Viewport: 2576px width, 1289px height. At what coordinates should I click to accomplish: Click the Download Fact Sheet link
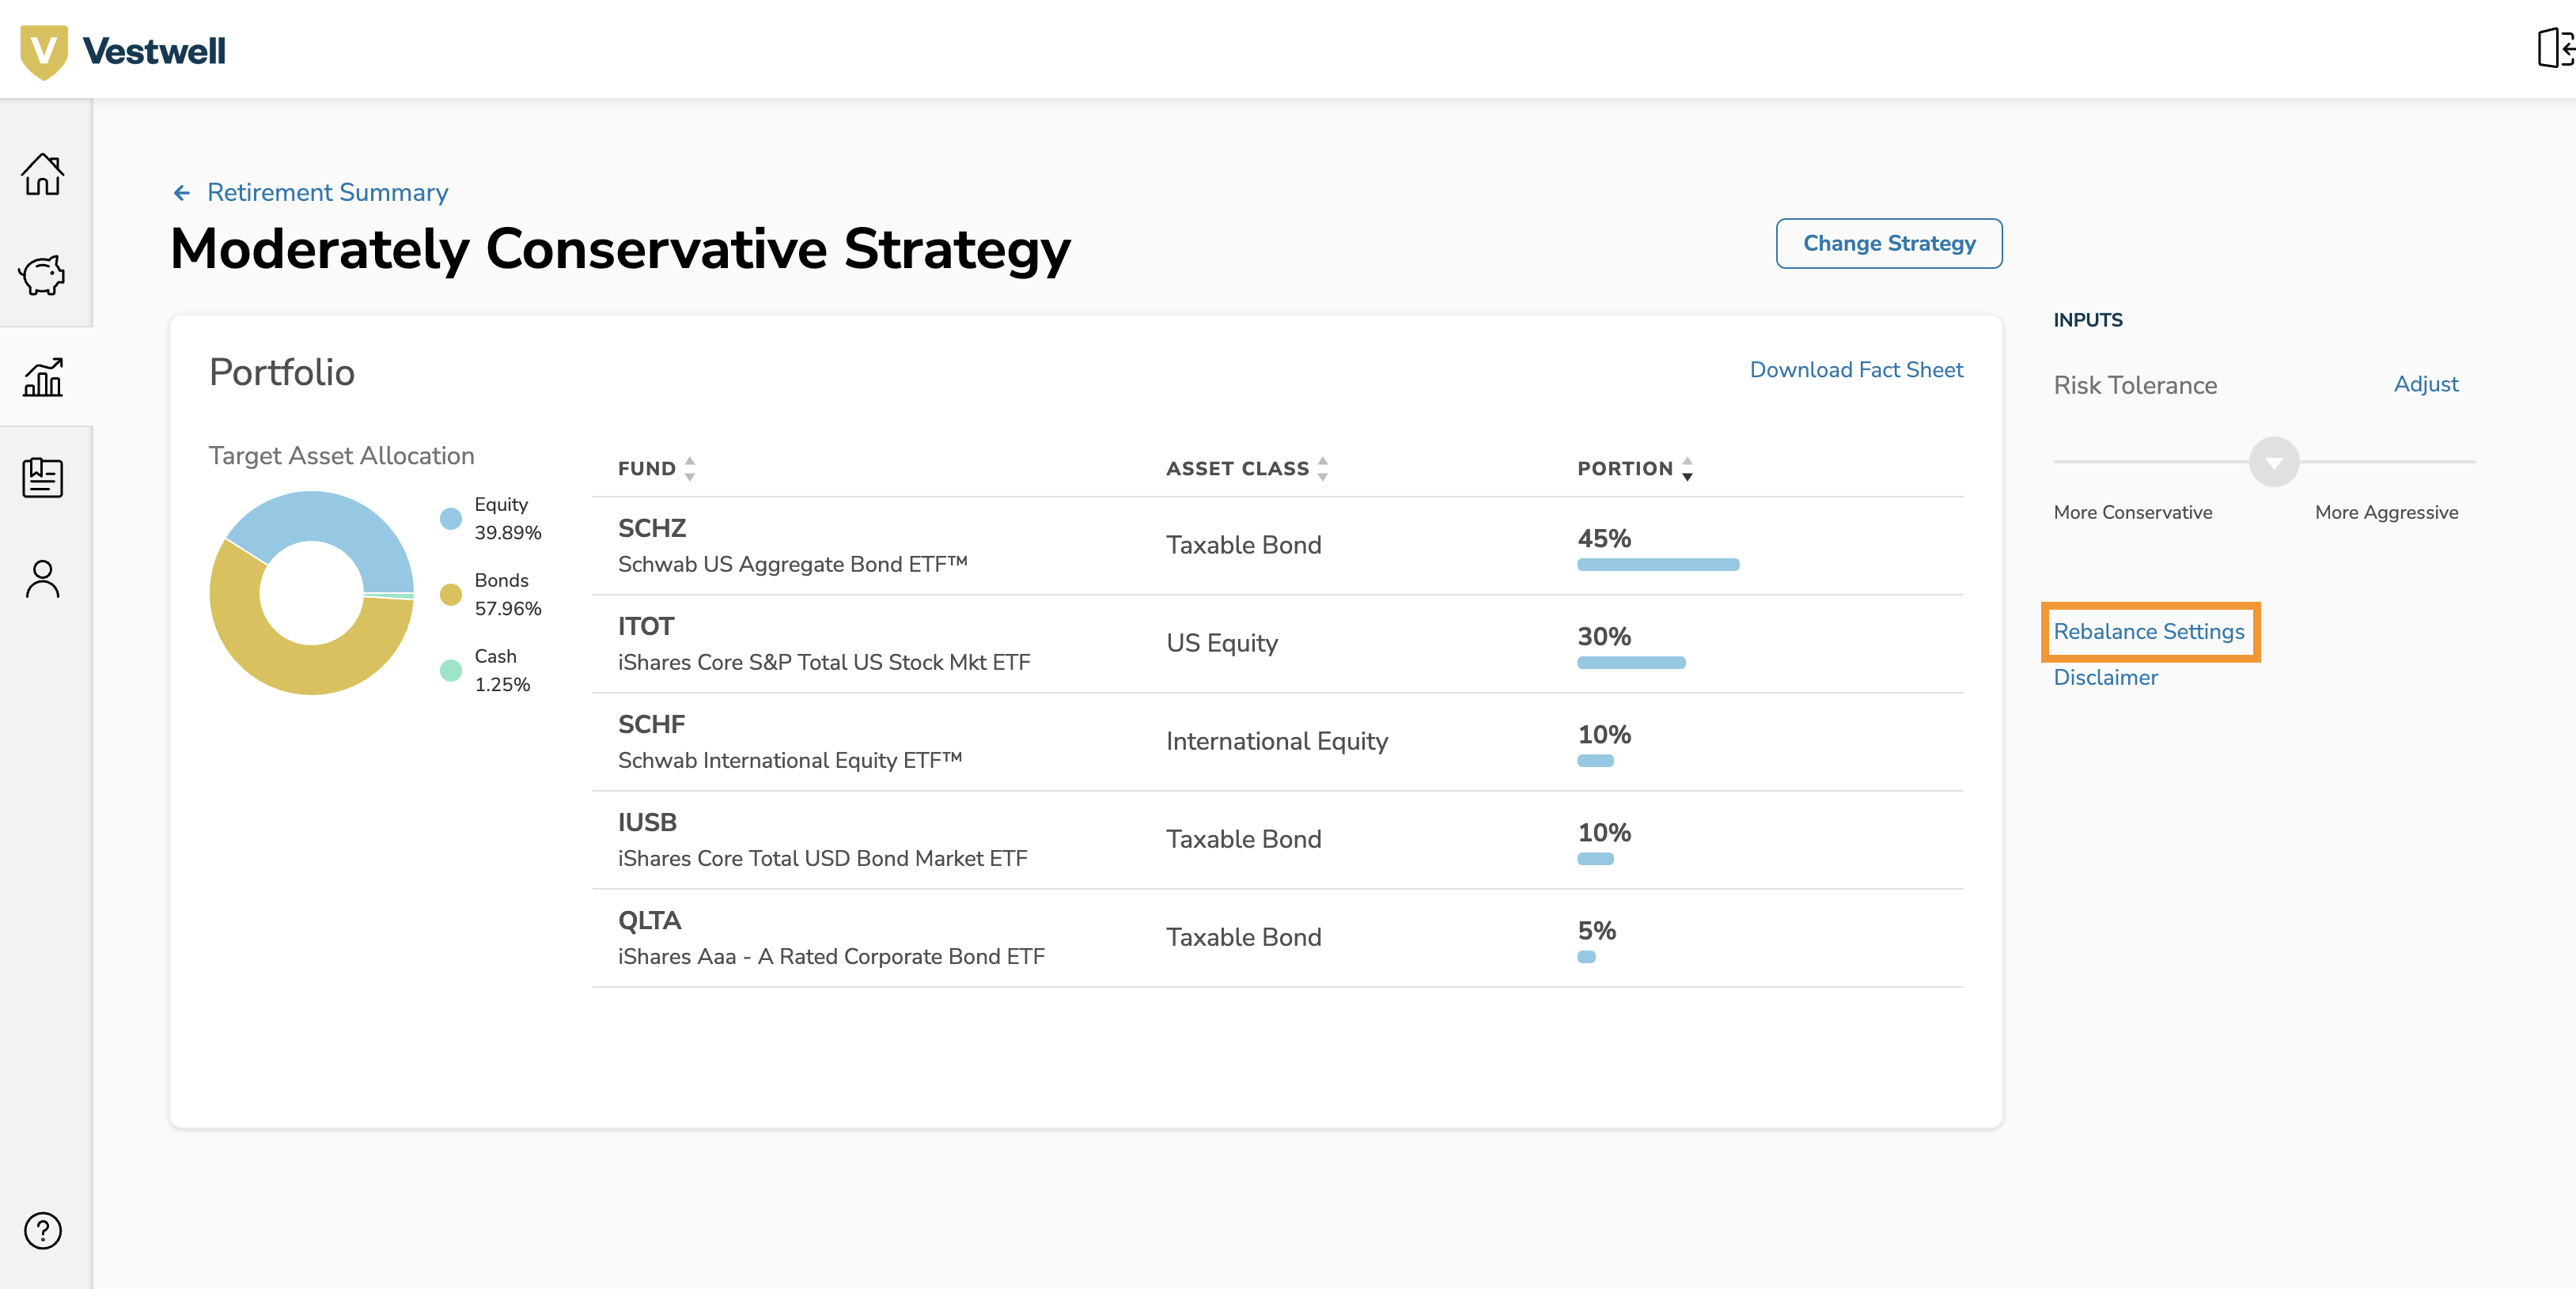pos(1856,370)
